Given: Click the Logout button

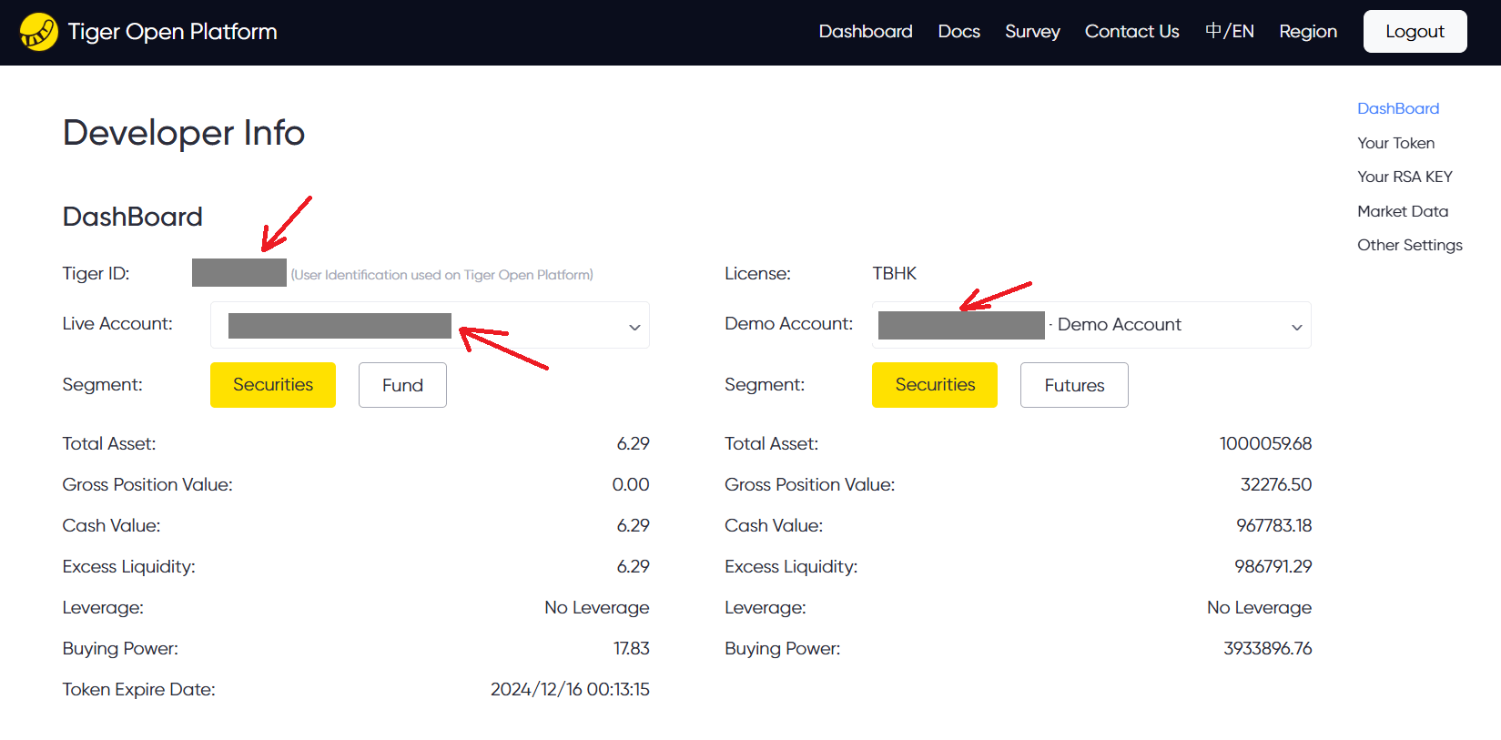Looking at the screenshot, I should (1415, 32).
